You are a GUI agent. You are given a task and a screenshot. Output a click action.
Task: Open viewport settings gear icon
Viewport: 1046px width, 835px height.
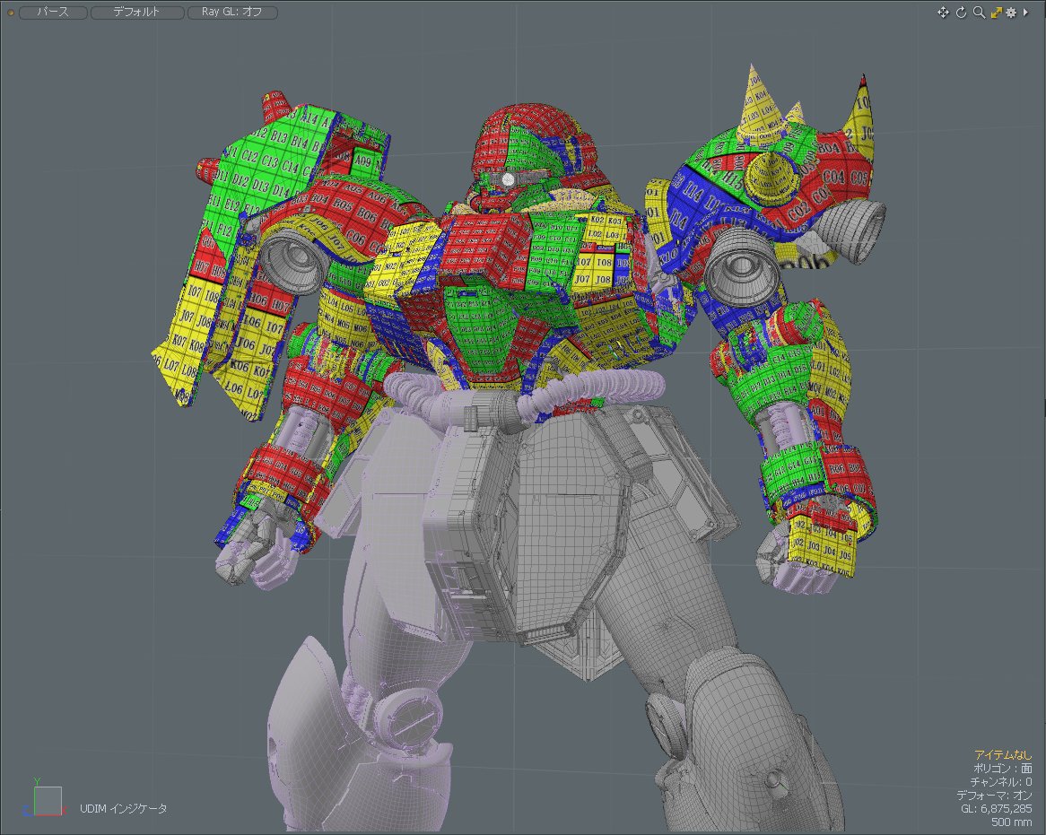coord(1011,13)
